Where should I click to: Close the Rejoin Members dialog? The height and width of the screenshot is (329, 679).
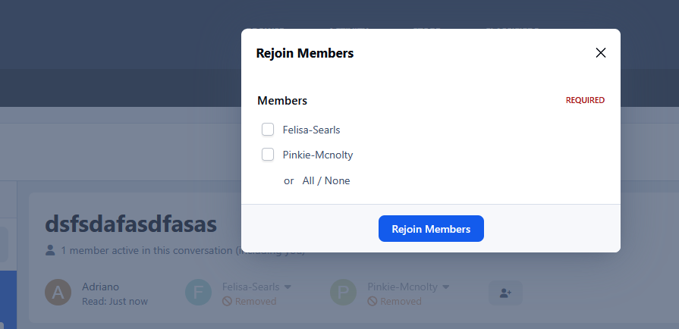click(601, 53)
